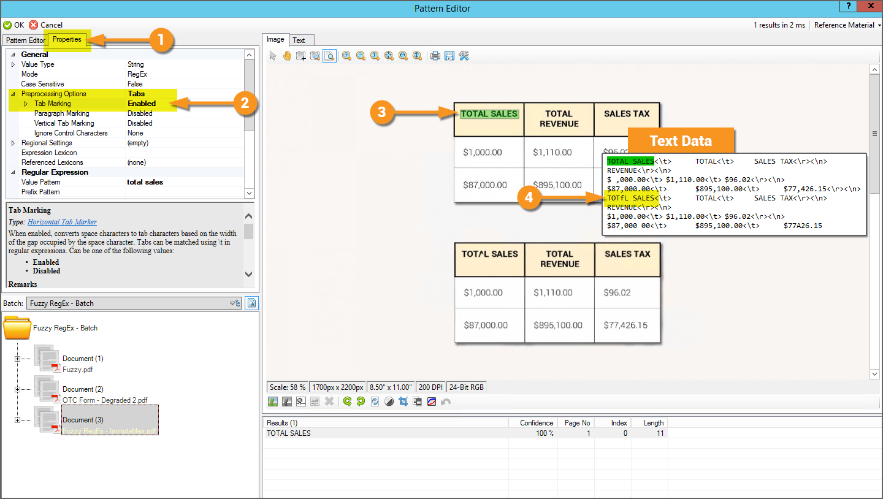Viewport: 883px width, 499px height.
Task: Toggle the Tab Marking Enabled value
Action: pyautogui.click(x=142, y=104)
